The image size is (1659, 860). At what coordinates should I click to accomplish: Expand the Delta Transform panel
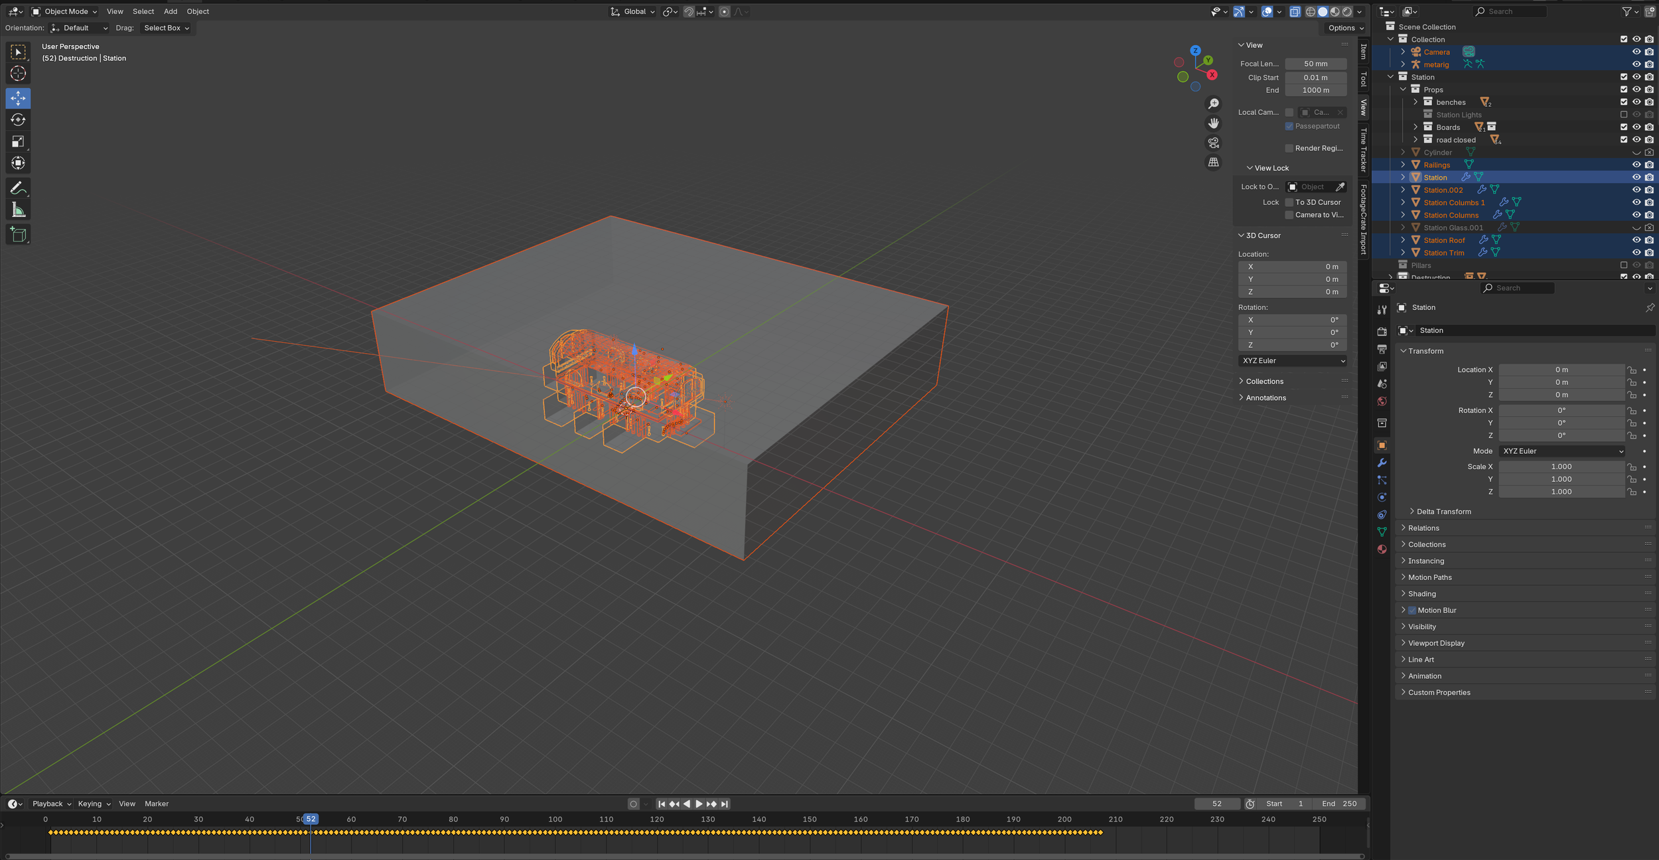click(x=1443, y=512)
